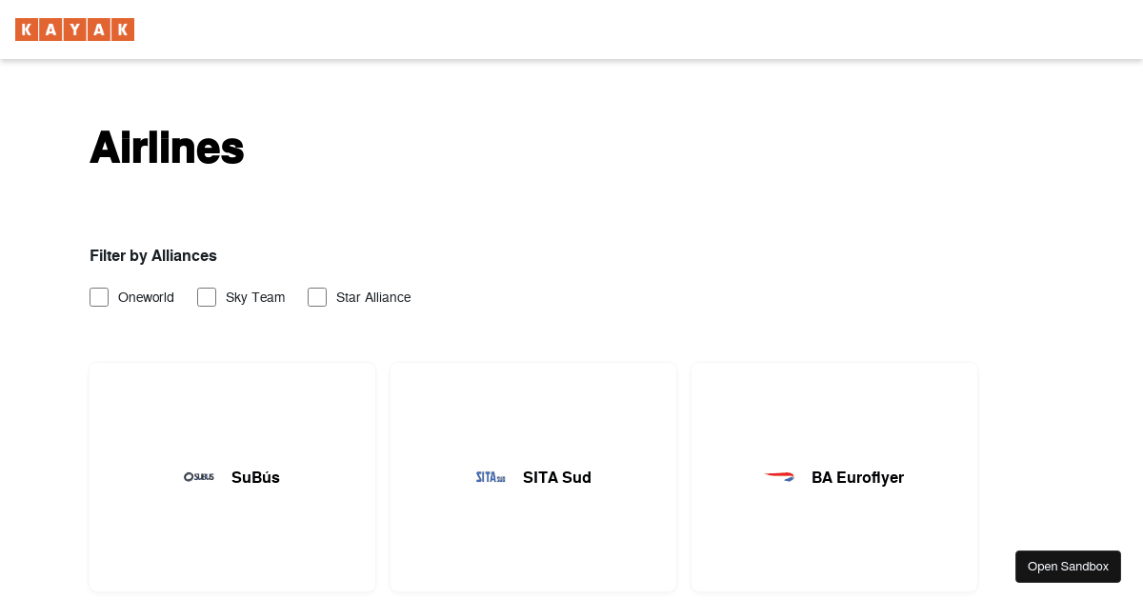
Task: Click the SITA Sud logo icon
Action: coord(491,477)
